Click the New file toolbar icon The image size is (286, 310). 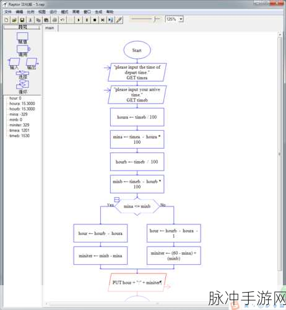[x=6, y=20]
